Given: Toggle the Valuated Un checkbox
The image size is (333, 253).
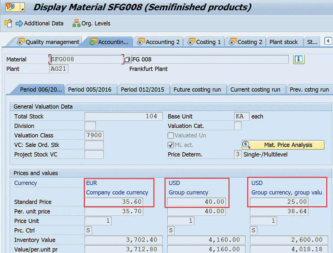Looking at the screenshot, I should tap(171, 136).
